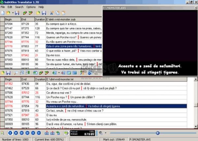This screenshot has width=198, height=141.
Task: Click the Paste icon in top toolbar
Action: 63,13
